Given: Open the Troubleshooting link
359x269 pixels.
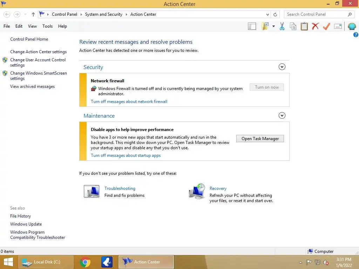Looking at the screenshot, I should pyautogui.click(x=120, y=188).
